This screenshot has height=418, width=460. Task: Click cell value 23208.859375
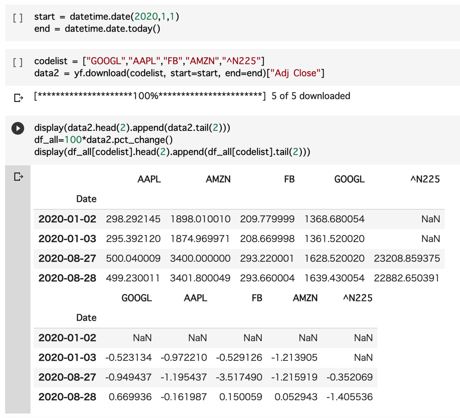tap(407, 258)
